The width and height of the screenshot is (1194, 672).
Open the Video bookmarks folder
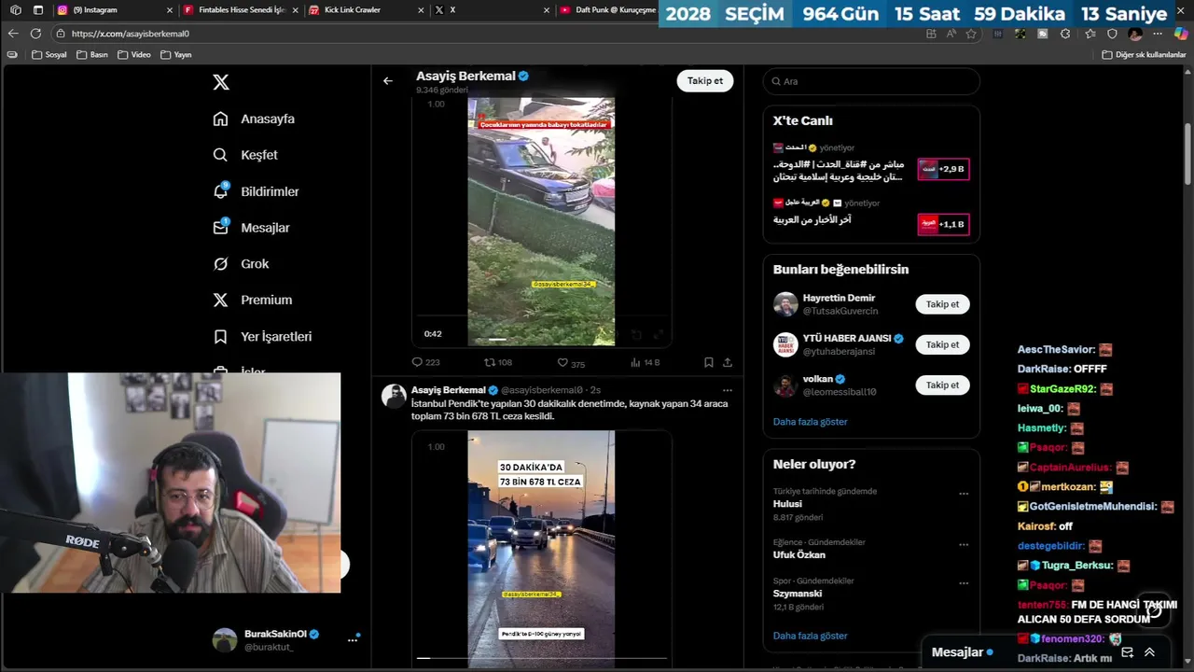coord(134,55)
